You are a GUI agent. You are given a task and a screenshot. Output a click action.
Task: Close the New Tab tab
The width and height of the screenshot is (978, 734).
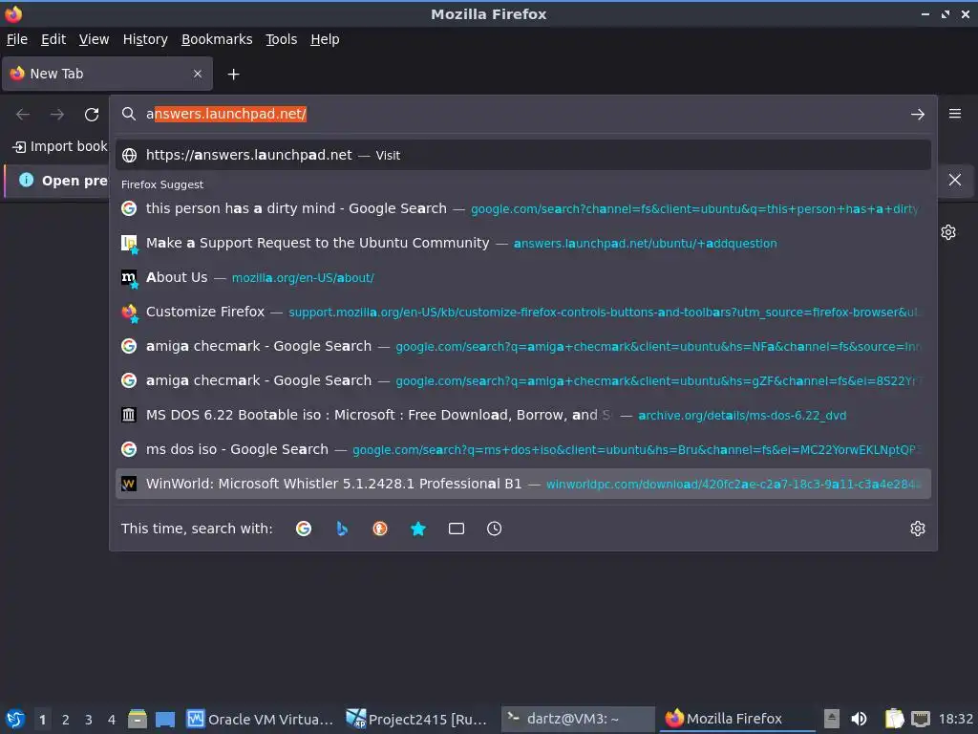(198, 74)
